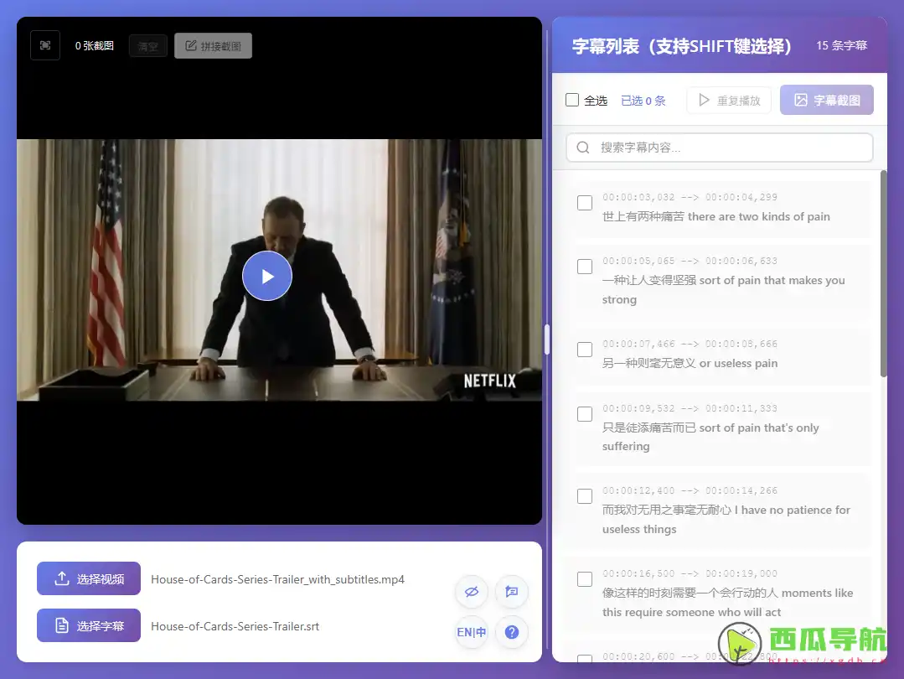The width and height of the screenshot is (904, 679).
Task: Toggle the 全选 select-all checkbox
Action: (574, 99)
